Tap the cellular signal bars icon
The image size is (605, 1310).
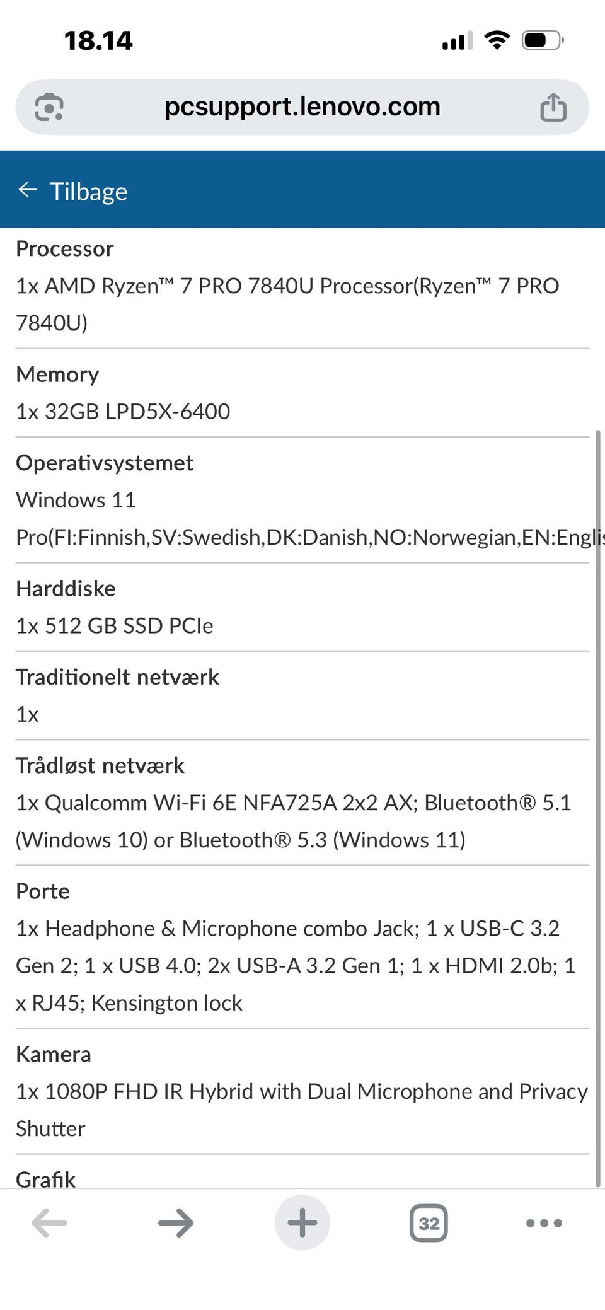[457, 42]
